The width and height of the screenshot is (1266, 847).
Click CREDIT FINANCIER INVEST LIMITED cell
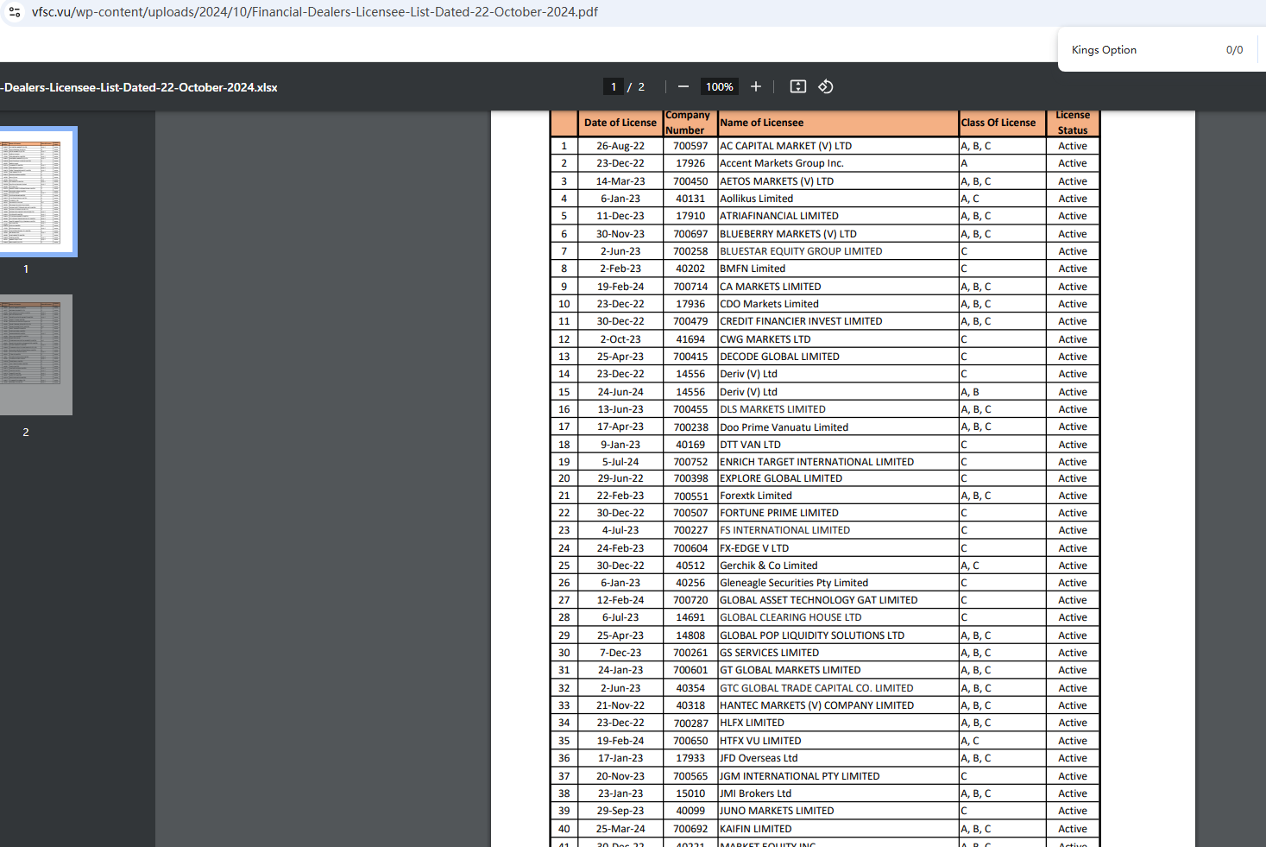(x=839, y=321)
